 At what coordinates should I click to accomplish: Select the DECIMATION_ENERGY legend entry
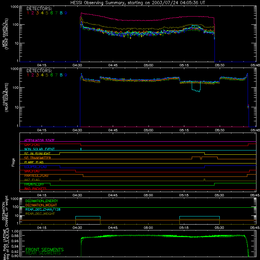pos(42,201)
